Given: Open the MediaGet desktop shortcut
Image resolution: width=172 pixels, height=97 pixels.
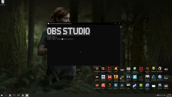Looking at the screenshot, I should coord(153,70).
